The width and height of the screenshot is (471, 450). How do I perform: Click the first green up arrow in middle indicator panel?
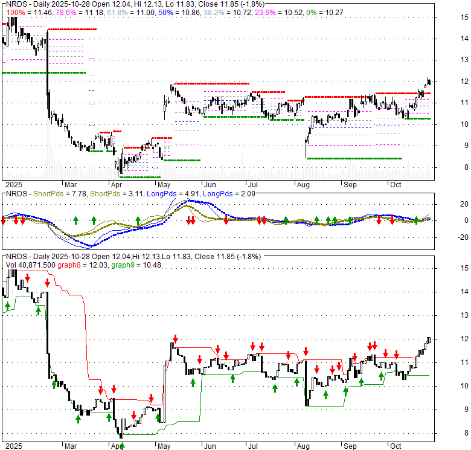click(76, 219)
